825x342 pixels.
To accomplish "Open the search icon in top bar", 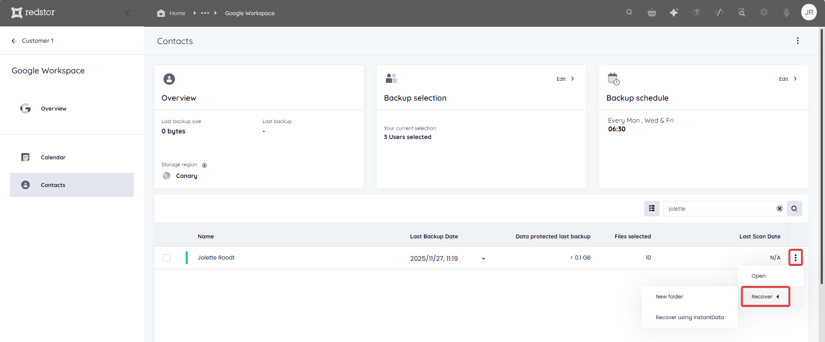I will coord(629,13).
